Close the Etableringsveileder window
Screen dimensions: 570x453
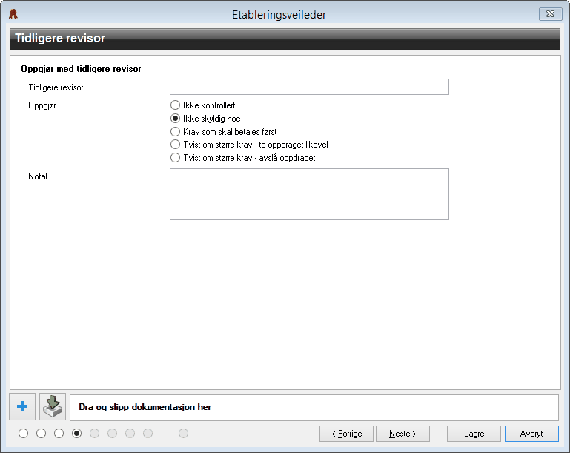coord(551,14)
